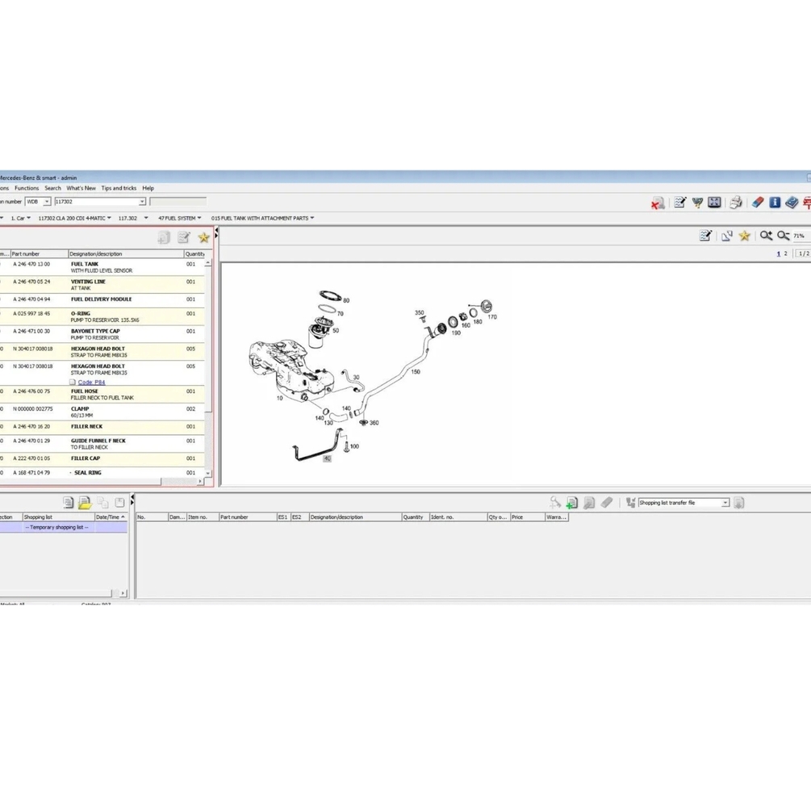Click the notes icon above the diagram
This screenshot has height=811, width=811.
click(705, 236)
